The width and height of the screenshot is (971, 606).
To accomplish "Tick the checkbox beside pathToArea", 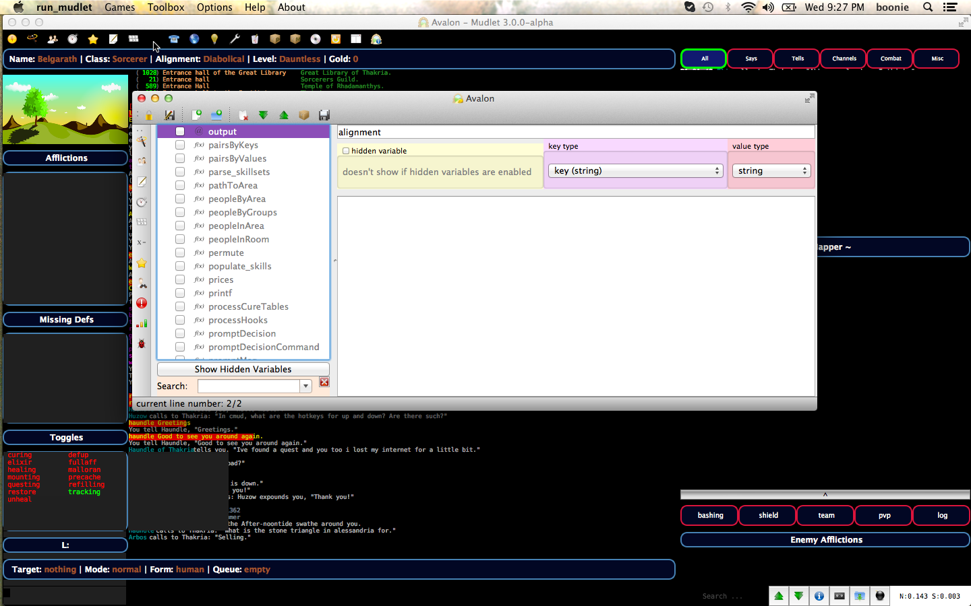I will pyautogui.click(x=180, y=185).
